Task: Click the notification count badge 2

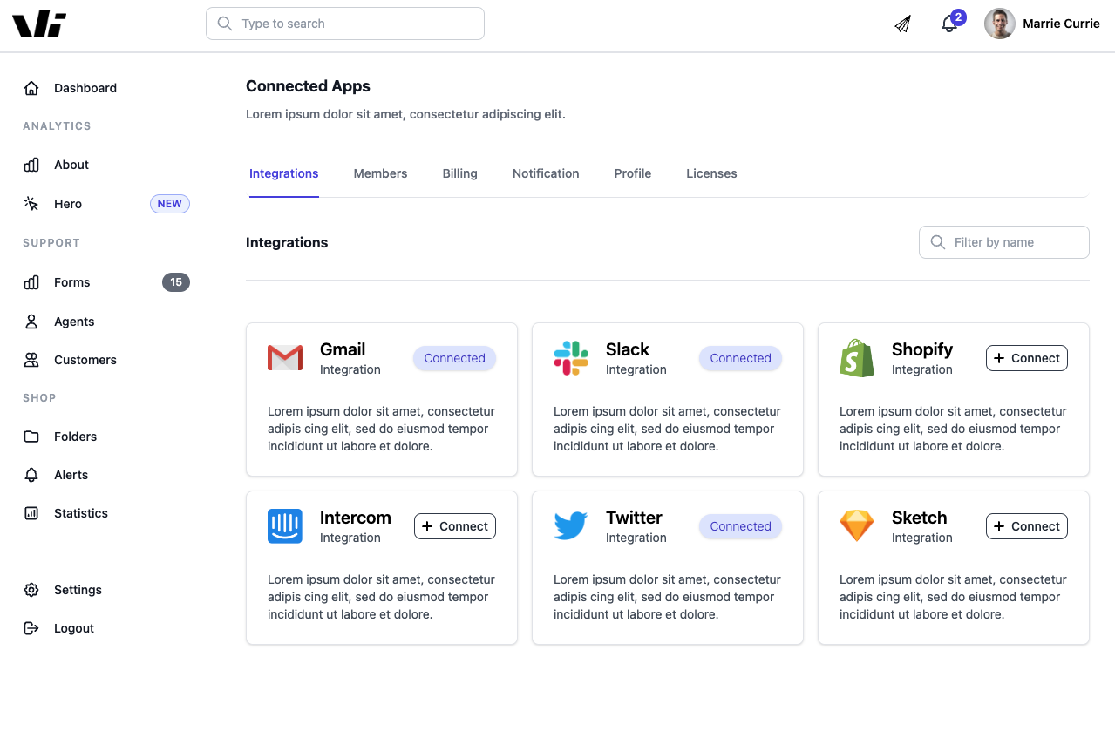Action: (959, 17)
